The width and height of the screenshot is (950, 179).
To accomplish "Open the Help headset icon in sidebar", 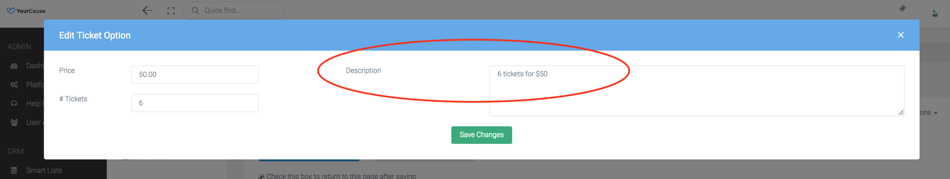I will pyautogui.click(x=14, y=104).
